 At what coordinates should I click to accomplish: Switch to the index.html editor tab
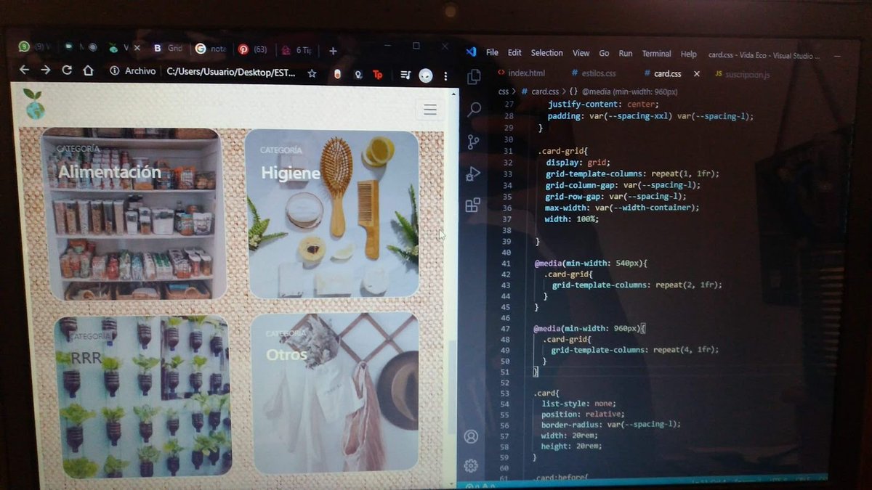[521, 73]
